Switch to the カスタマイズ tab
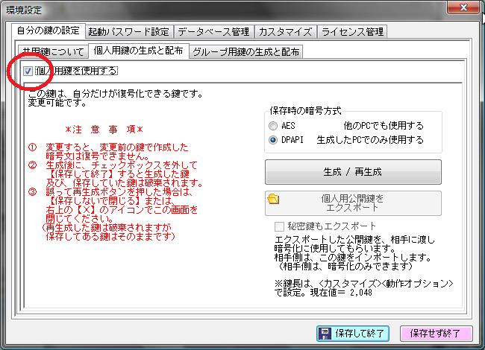Viewport: 485px width, 350px height. 285,31
